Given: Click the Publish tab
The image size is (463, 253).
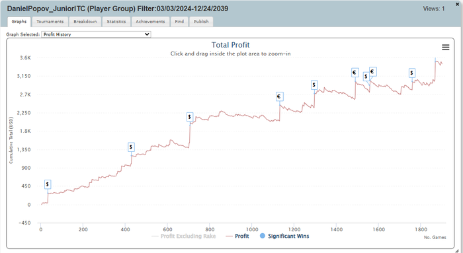Looking at the screenshot, I should click(201, 22).
